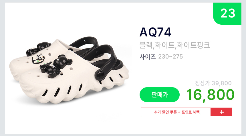The width and height of the screenshot is (246, 136).
Task: Select the 블랙,화이트,화이트핑크 color options text
Action: tap(174, 45)
